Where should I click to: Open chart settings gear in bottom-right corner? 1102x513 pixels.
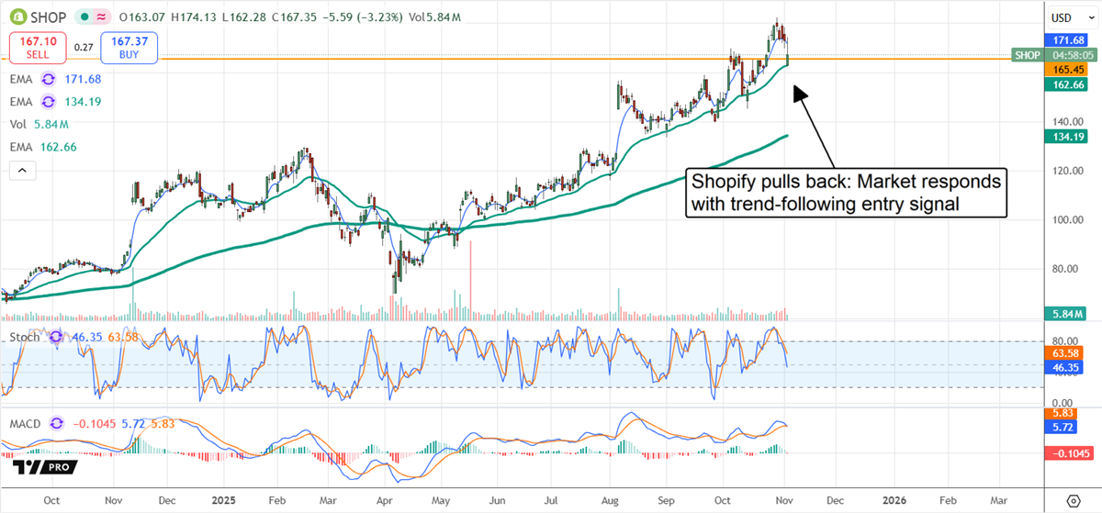point(1072,500)
